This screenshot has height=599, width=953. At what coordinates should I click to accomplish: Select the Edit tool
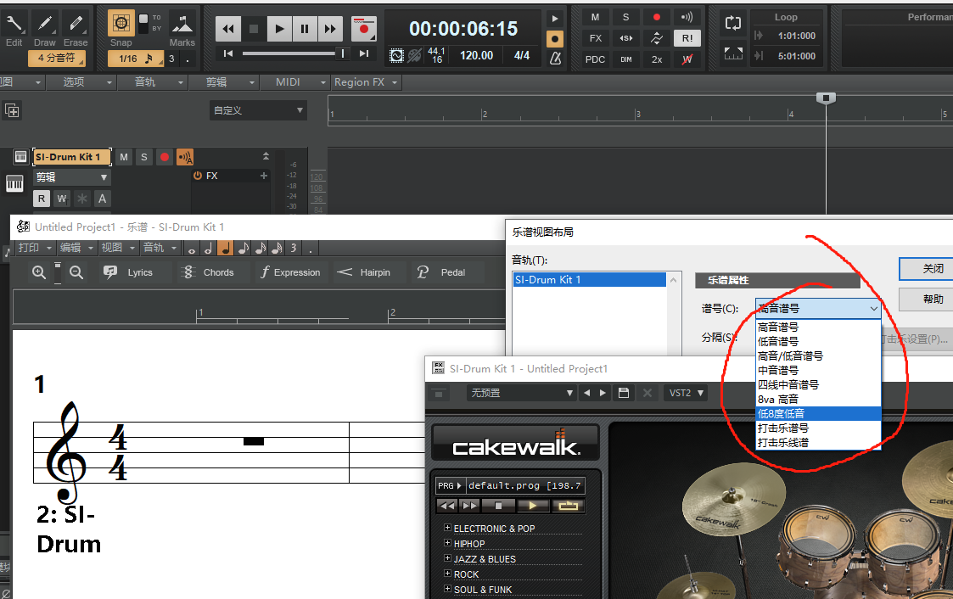[14, 28]
